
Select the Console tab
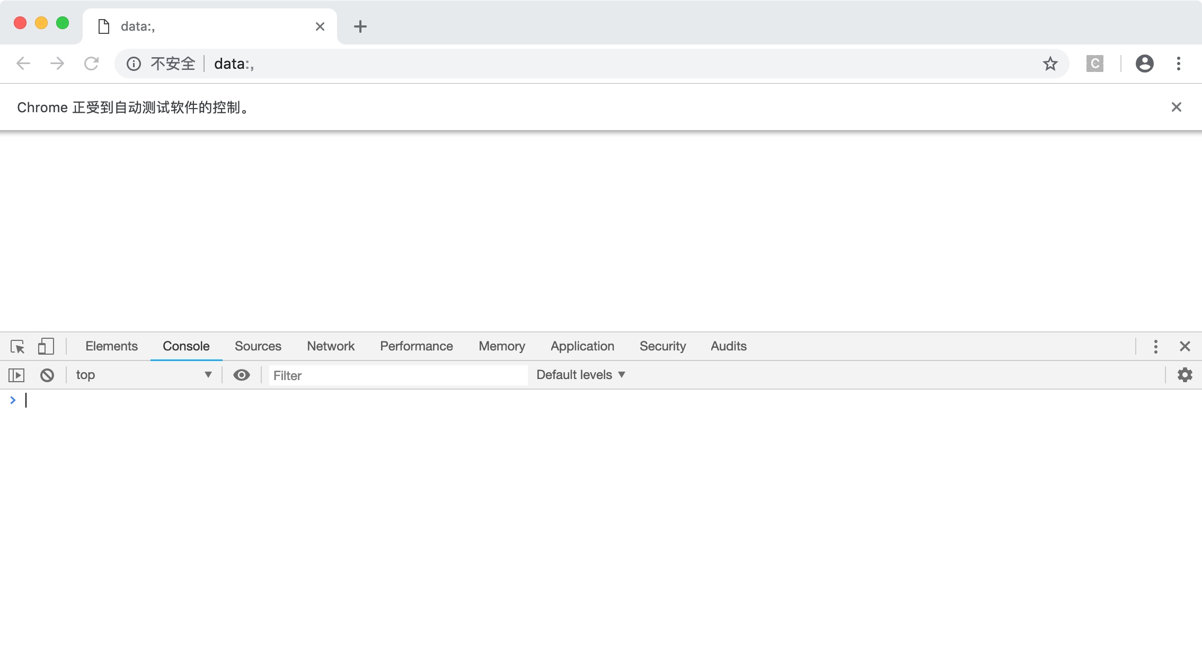tap(185, 346)
